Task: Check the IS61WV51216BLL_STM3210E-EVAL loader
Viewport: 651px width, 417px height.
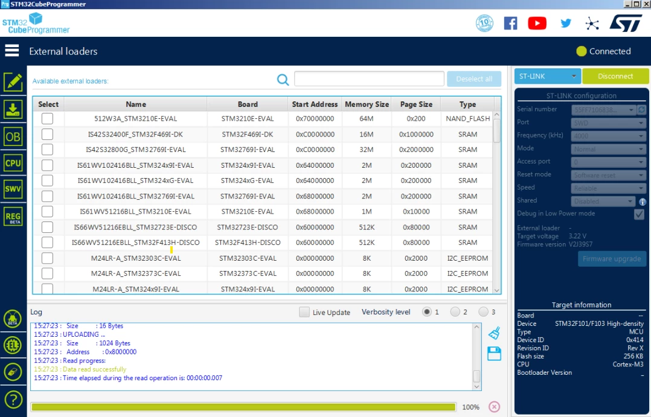Action: [x=47, y=212]
